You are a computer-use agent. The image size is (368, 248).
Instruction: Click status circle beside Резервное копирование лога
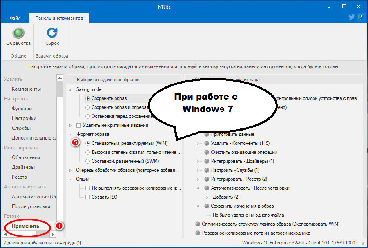click(198, 233)
